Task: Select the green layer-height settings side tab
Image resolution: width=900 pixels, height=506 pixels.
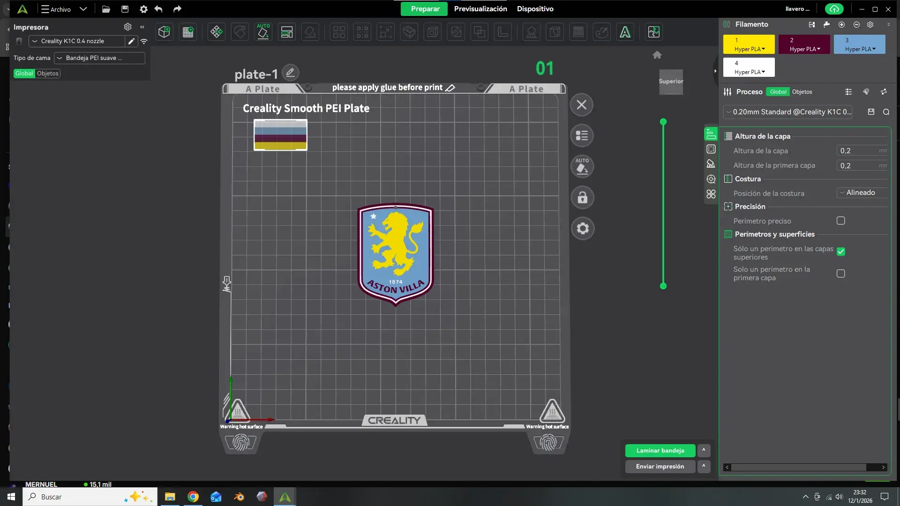Action: pos(711,134)
